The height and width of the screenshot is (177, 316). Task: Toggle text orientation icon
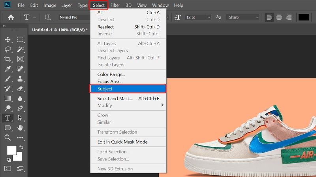(x=47, y=17)
